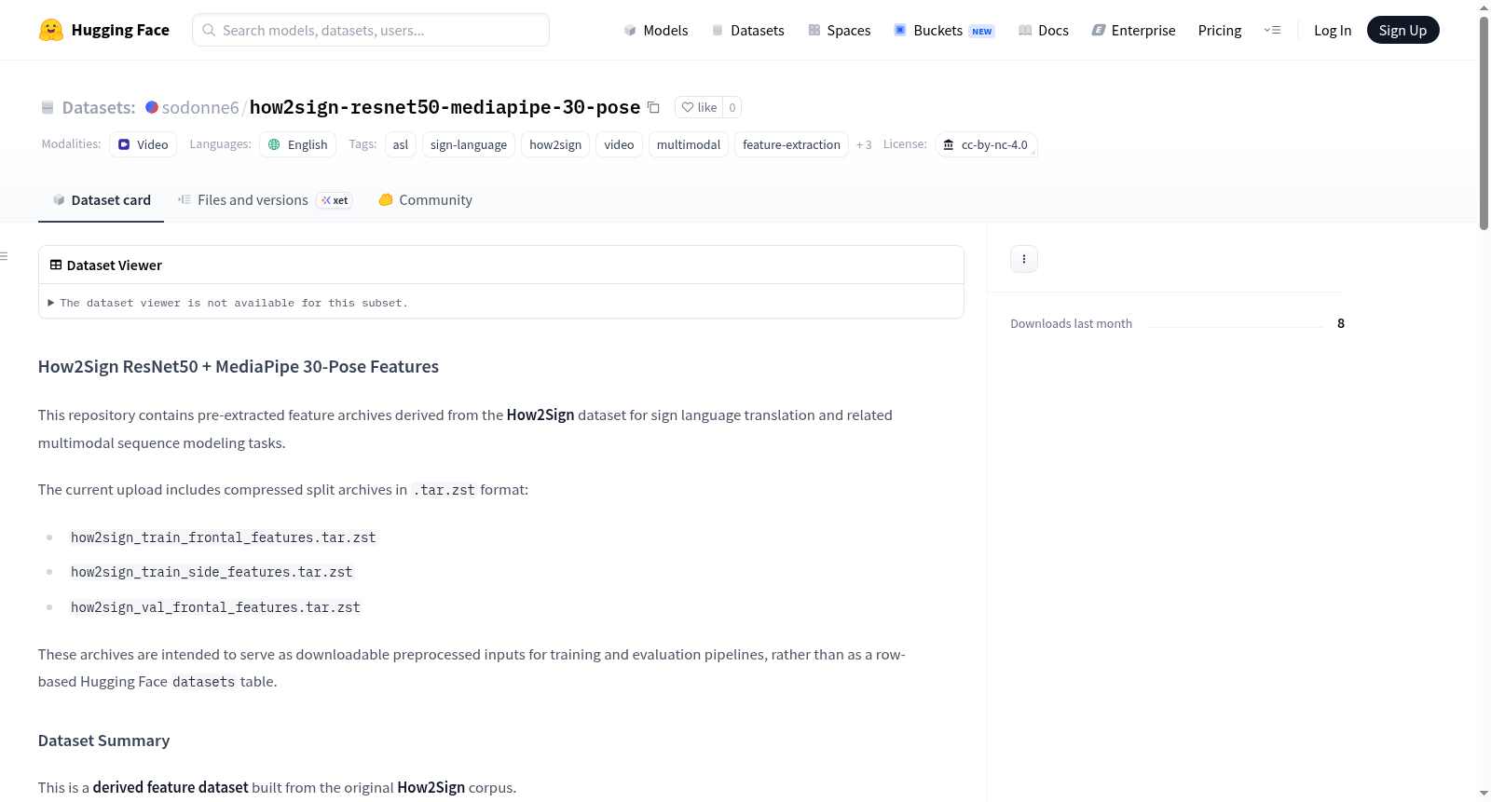Like this dataset with heart button
Screen dimensions: 1491x802
[699, 107]
